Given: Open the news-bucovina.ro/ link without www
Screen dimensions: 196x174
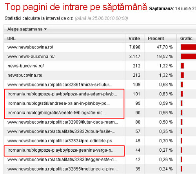Looking at the screenshot, I should coord(25,66).
